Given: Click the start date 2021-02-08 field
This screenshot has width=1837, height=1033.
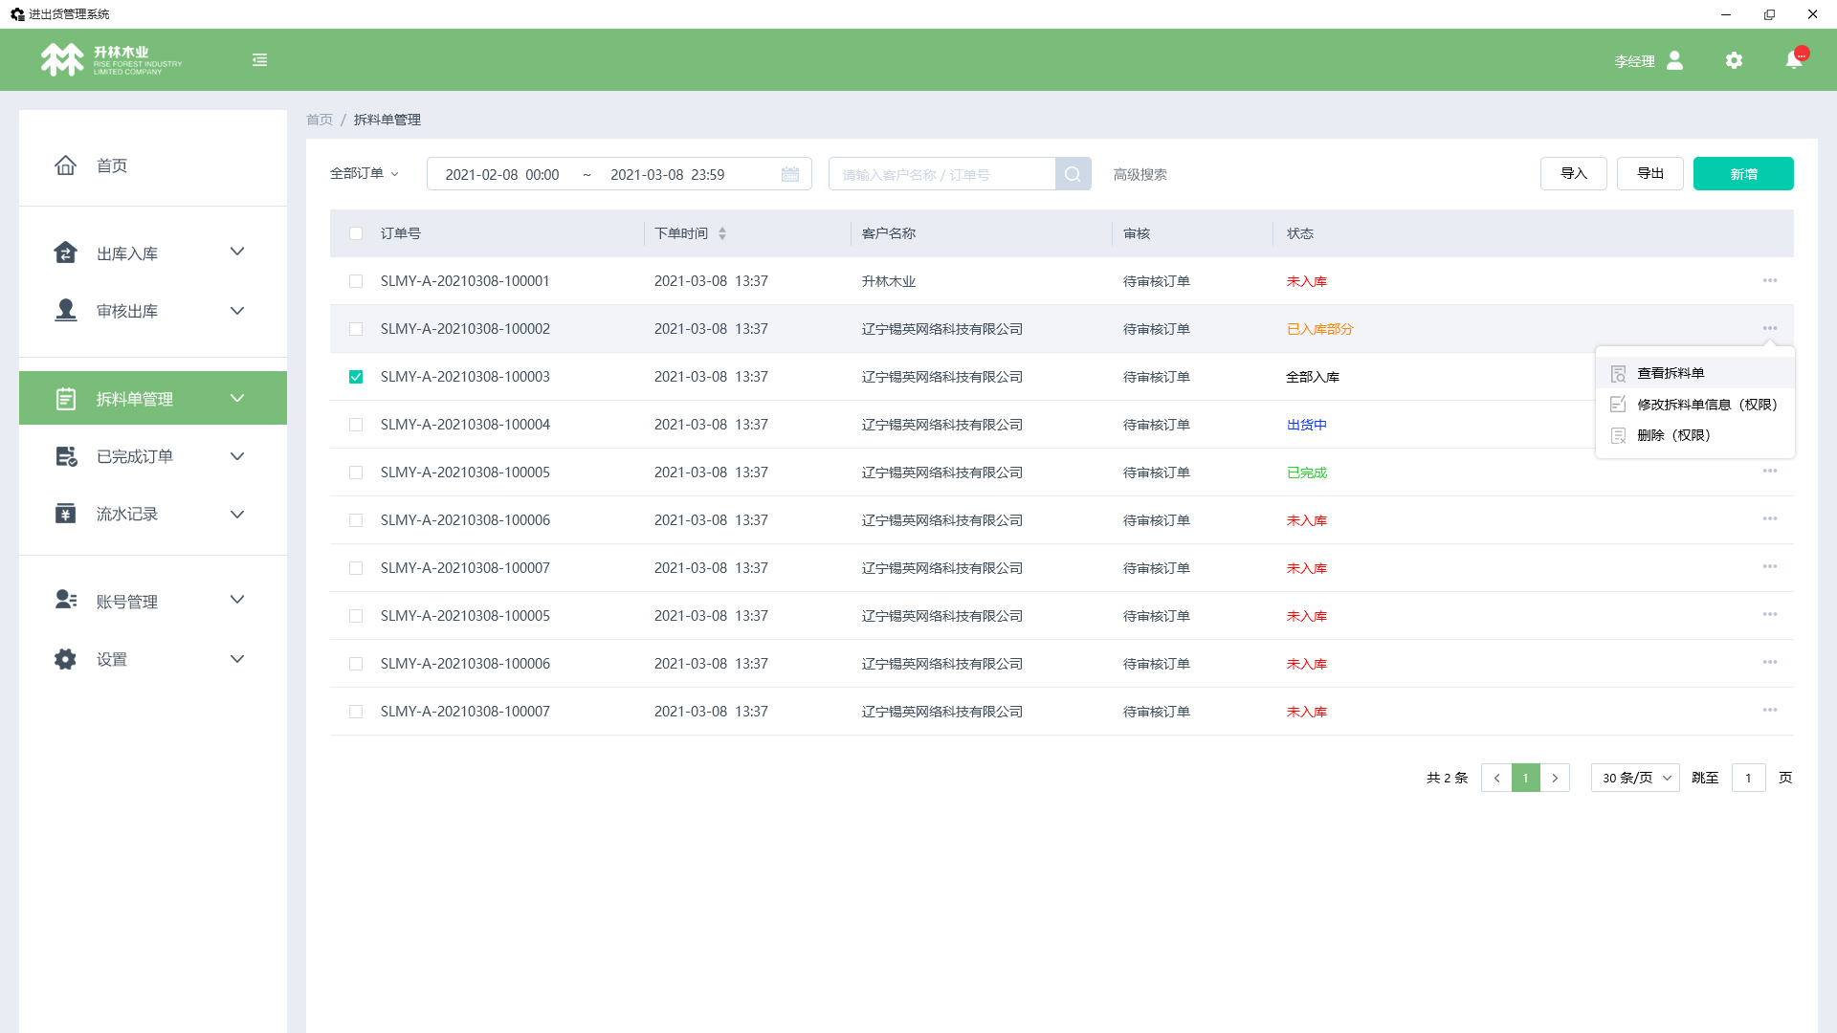Looking at the screenshot, I should (x=502, y=174).
